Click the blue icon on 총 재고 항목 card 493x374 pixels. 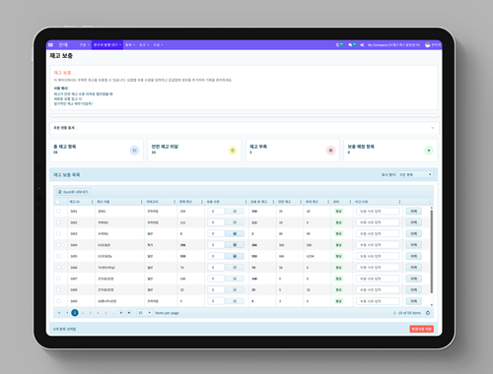pos(134,151)
